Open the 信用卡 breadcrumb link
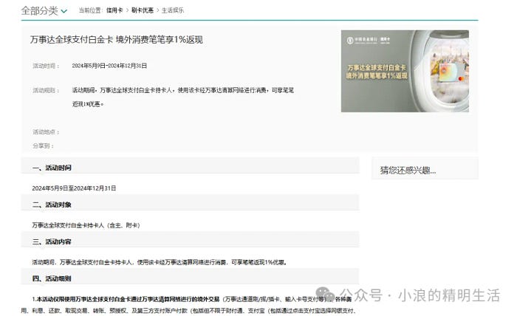This screenshot has width=517, height=316. click(114, 10)
